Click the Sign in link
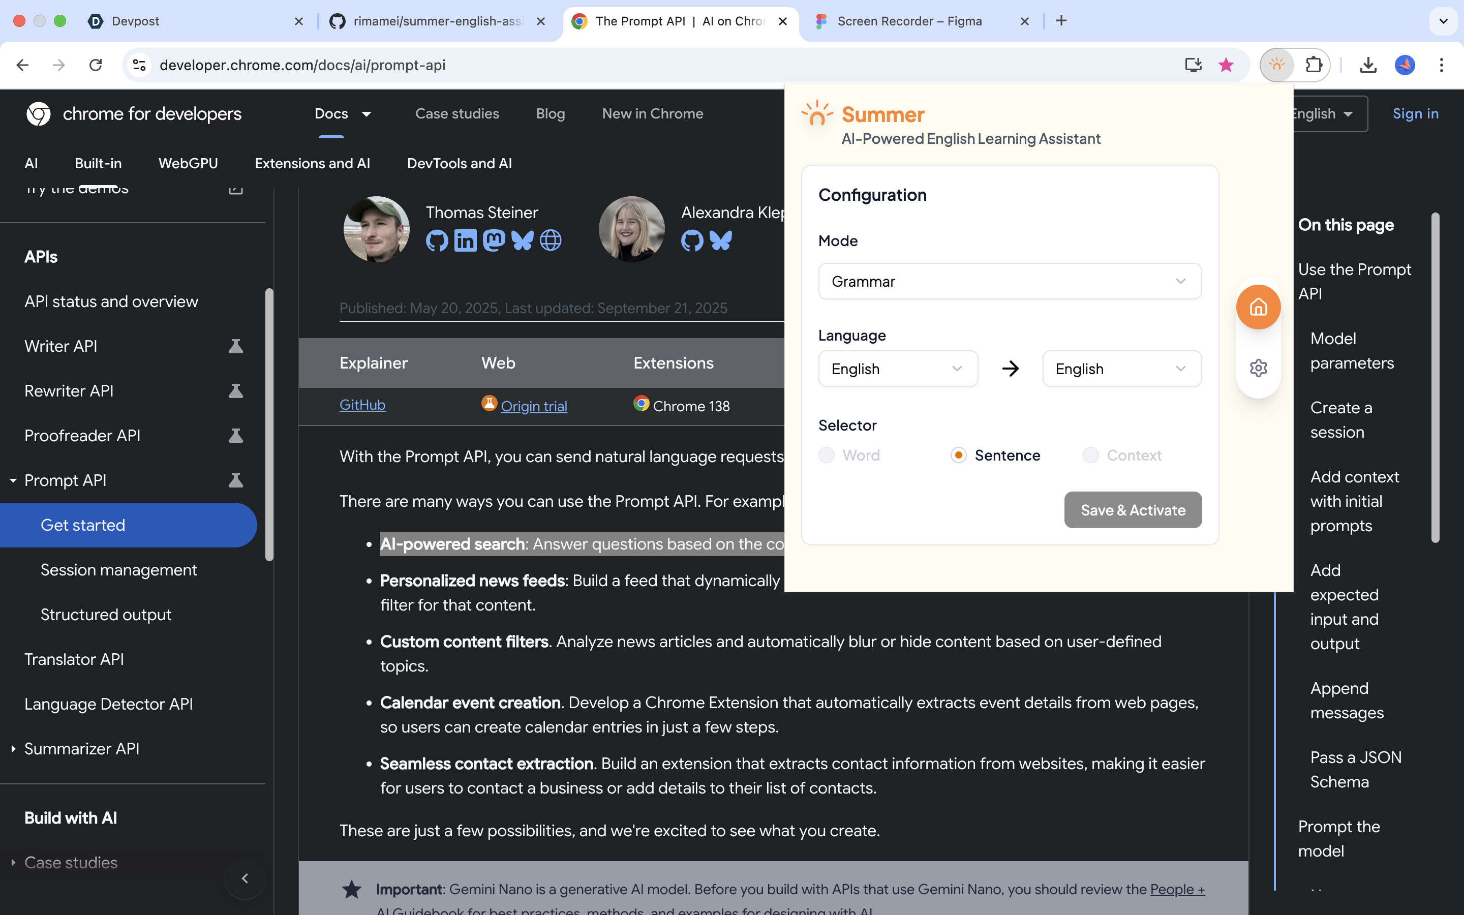The height and width of the screenshot is (915, 1464). (1416, 114)
